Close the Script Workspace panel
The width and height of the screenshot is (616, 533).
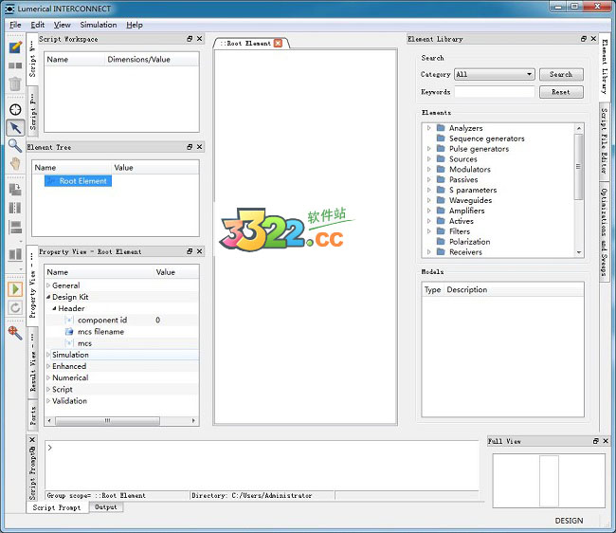(x=199, y=39)
